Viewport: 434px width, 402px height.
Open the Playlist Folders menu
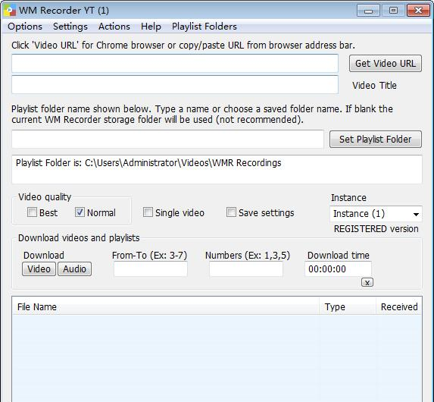205,27
